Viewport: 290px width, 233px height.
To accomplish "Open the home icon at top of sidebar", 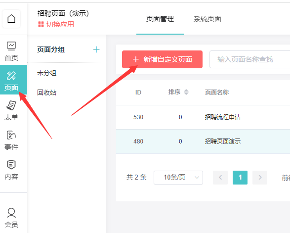I will (x=11, y=19).
